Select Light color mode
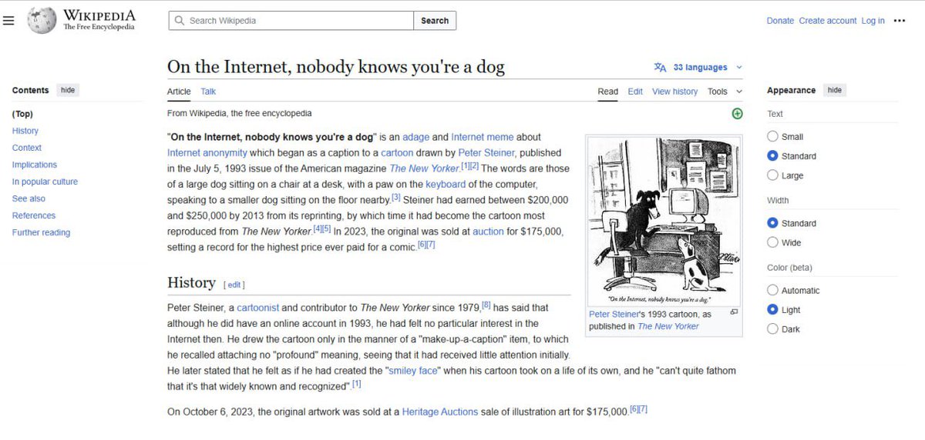 point(772,309)
